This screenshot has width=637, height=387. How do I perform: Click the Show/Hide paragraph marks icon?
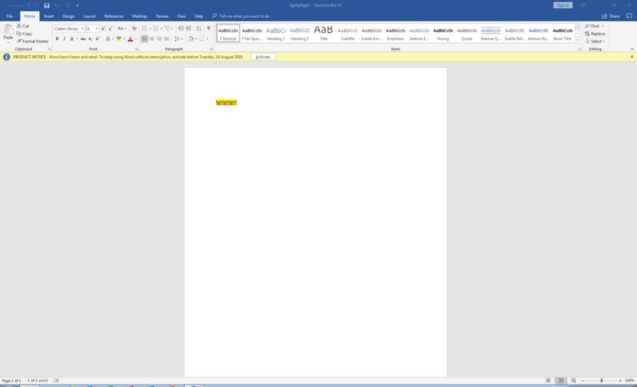(208, 29)
